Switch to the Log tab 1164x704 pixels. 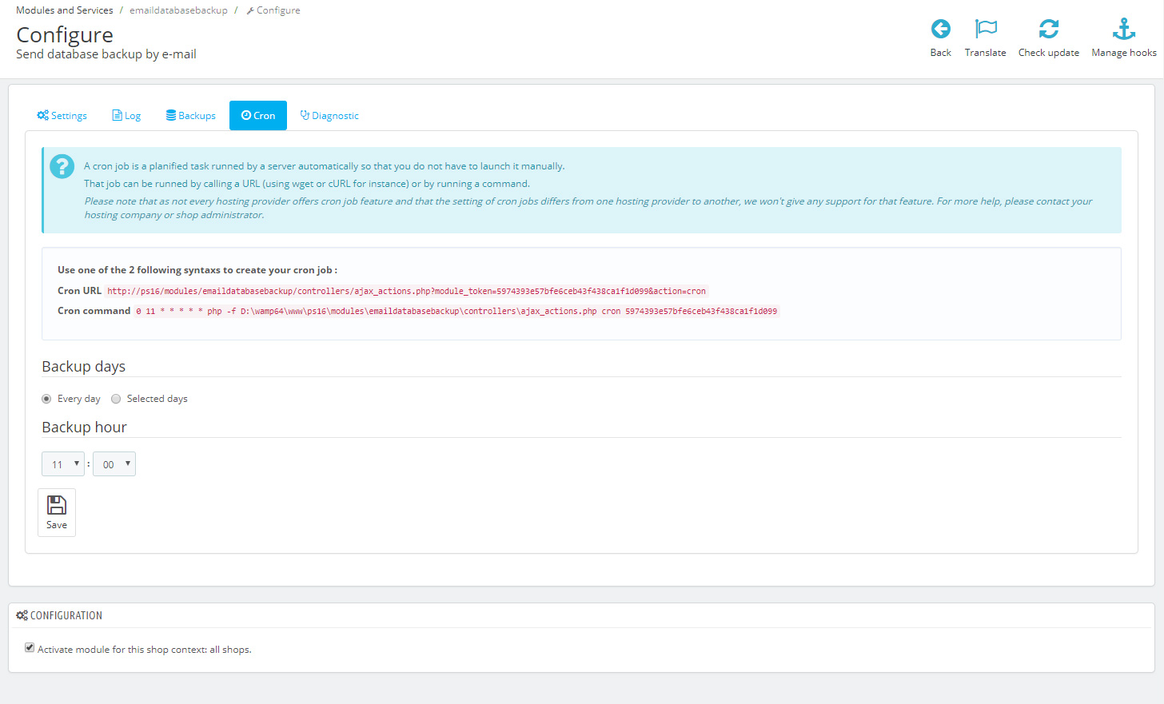[x=126, y=116]
